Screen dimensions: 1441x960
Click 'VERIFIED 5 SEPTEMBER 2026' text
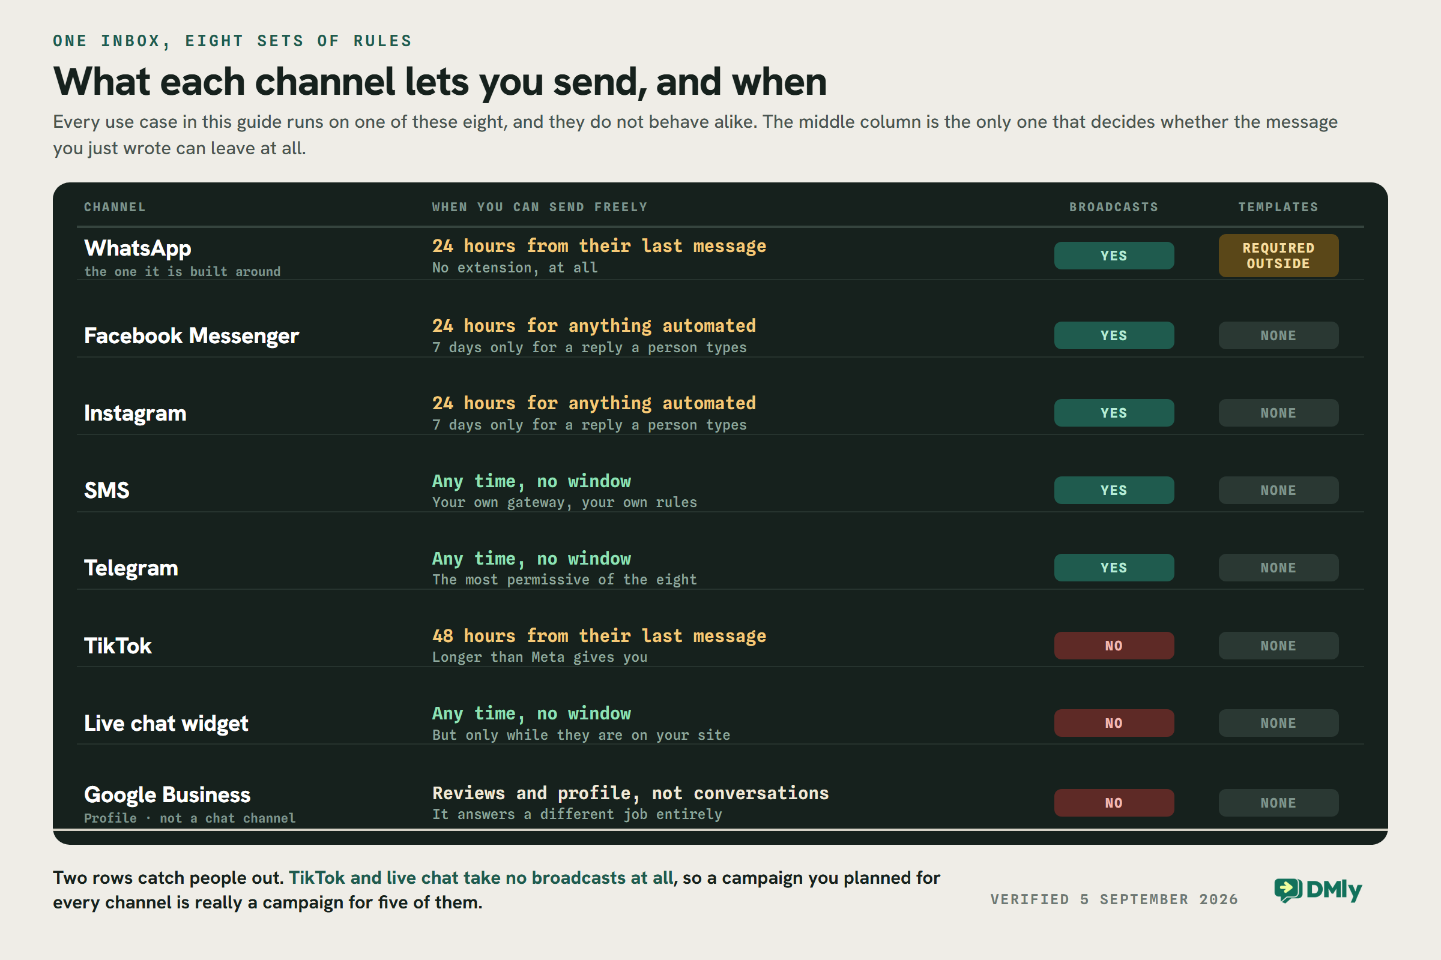coord(1114,899)
